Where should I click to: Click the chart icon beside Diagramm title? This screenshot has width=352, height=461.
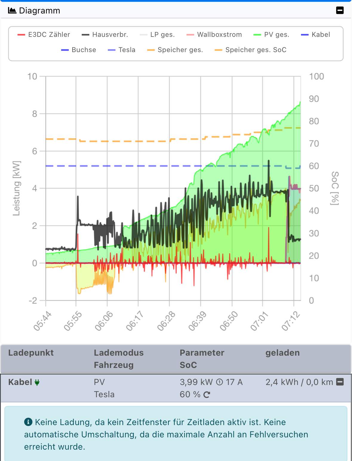(12, 10)
